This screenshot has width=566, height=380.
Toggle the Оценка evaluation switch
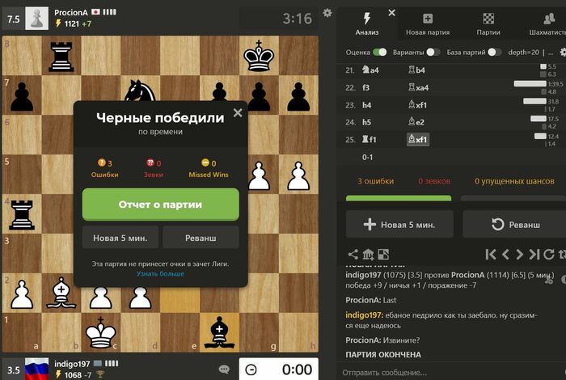(x=379, y=53)
